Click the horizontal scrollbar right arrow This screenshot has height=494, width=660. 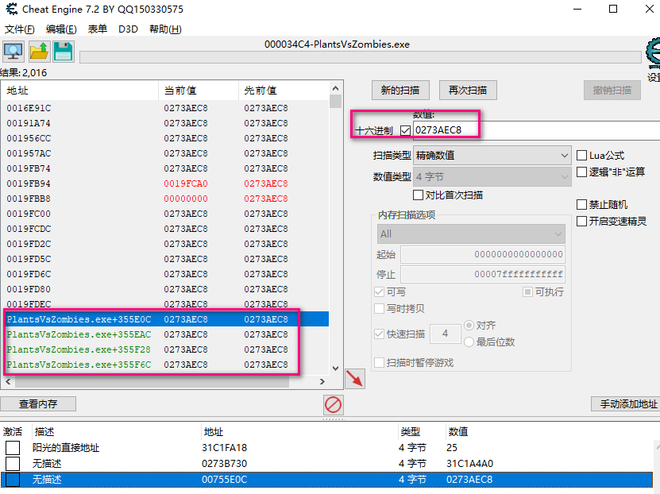(x=322, y=382)
